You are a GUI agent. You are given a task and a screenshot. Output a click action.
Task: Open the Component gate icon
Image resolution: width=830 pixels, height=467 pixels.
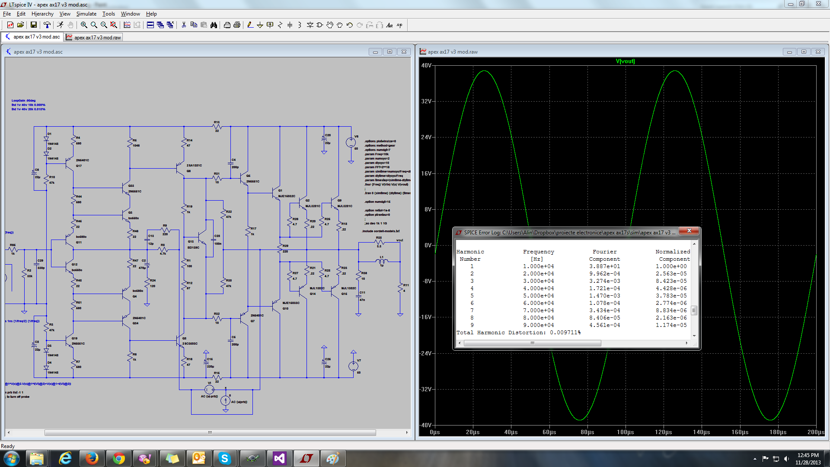click(x=320, y=25)
